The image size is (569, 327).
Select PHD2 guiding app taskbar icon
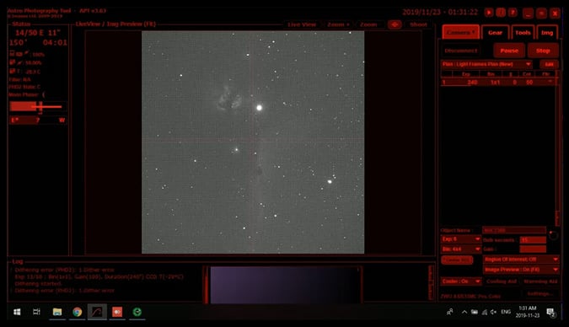point(97,312)
